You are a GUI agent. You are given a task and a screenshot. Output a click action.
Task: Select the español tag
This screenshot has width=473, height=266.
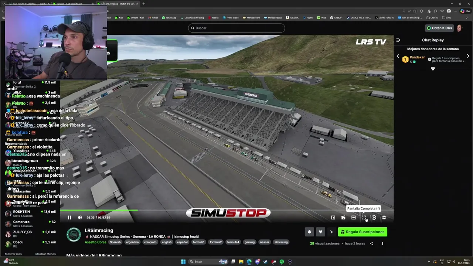(182, 242)
